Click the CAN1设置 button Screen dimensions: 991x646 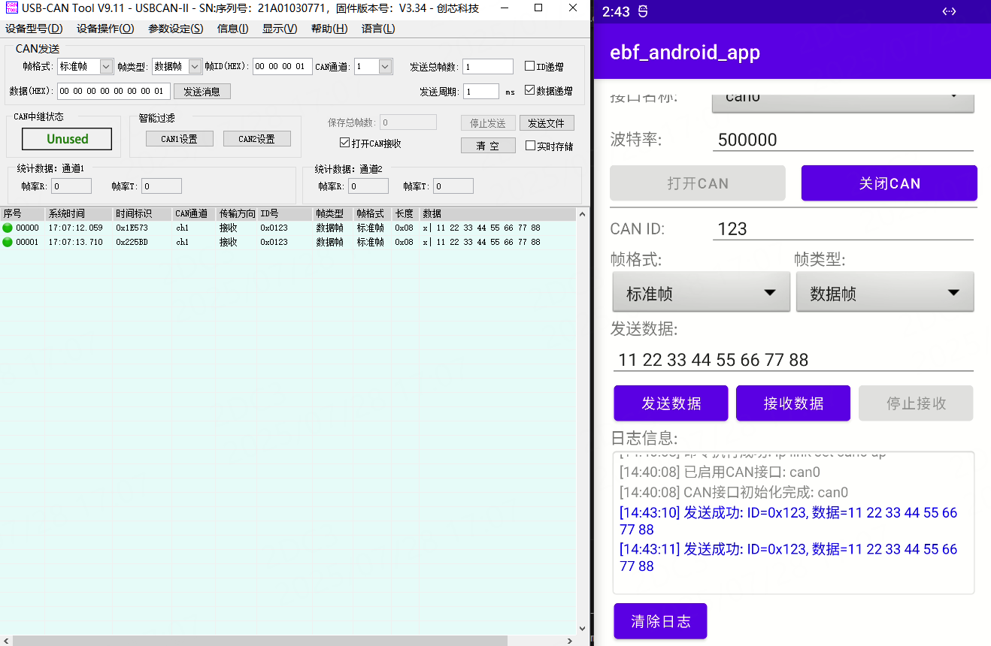pos(179,139)
